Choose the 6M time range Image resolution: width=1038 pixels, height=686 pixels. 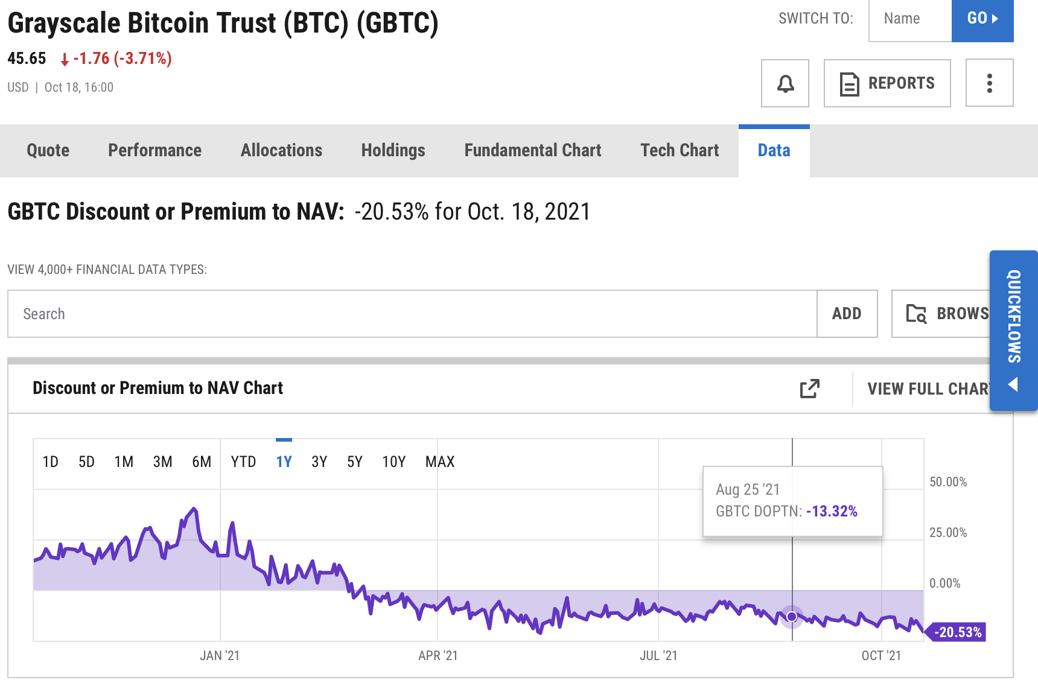pos(202,462)
